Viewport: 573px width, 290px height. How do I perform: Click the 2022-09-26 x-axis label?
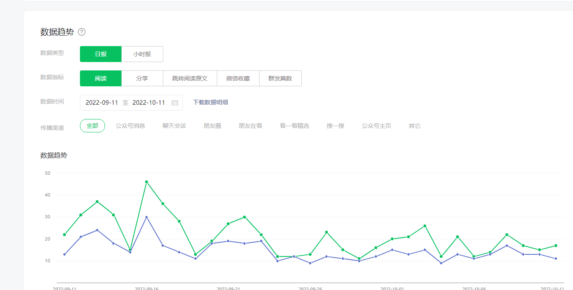coord(311,288)
